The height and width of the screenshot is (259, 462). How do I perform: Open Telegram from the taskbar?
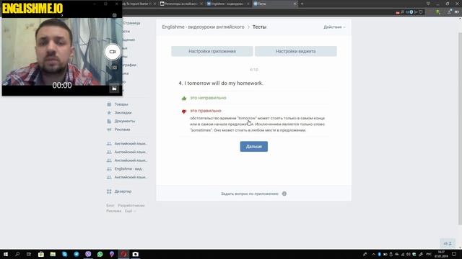77,254
